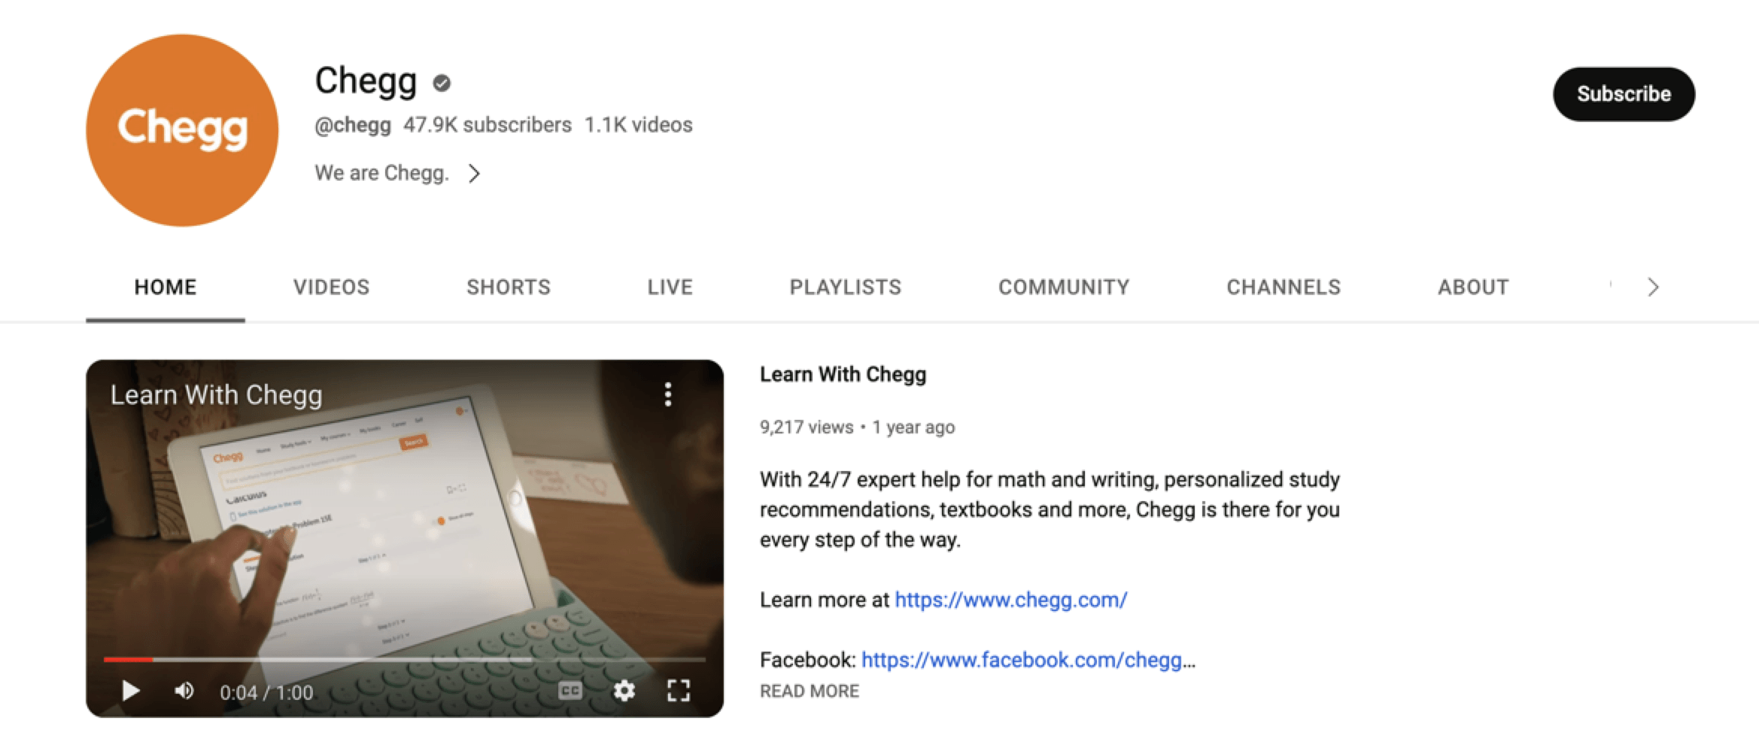
Task: Mute the video with the speaker icon
Action: [184, 690]
